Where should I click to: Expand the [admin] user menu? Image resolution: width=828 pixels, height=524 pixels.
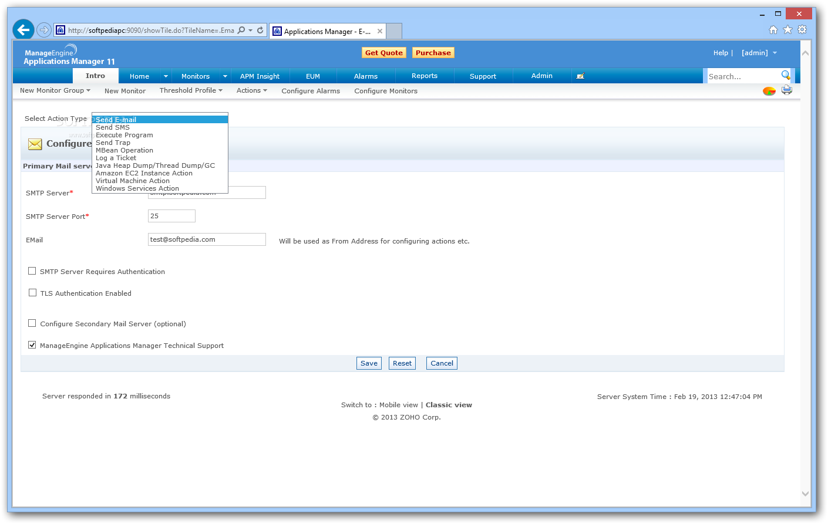[x=759, y=53]
